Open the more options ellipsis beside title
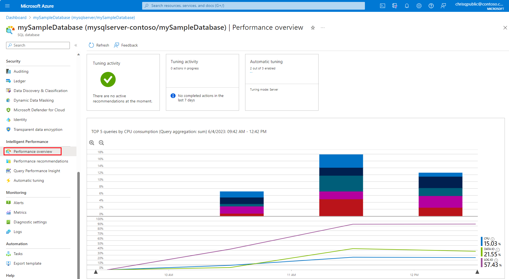The height and width of the screenshot is (279, 509). click(322, 28)
